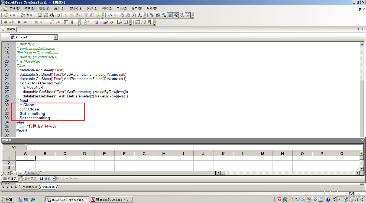Open the 调试(D) menu
Image resolution: width=366 pixels, height=203 pixels.
(x=107, y=8)
